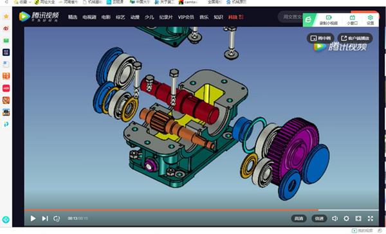
Task: Open the green 设置 gear in recorder bar
Action: pos(371,20)
